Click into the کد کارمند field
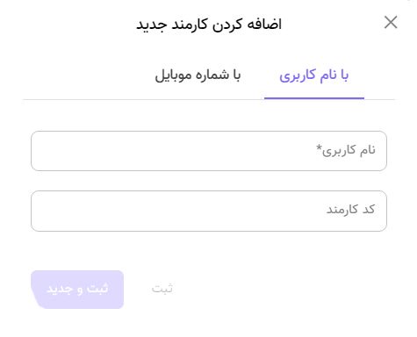Image resolution: width=417 pixels, height=337 pixels. click(x=209, y=211)
